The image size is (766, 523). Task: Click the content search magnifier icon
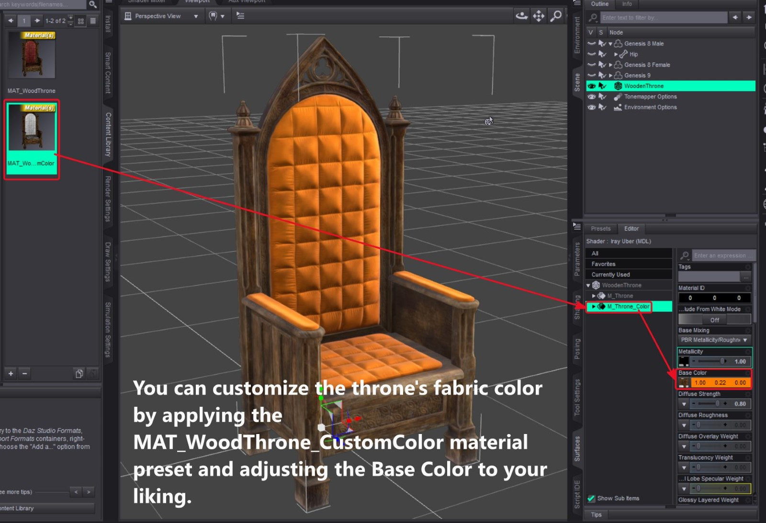click(x=93, y=4)
